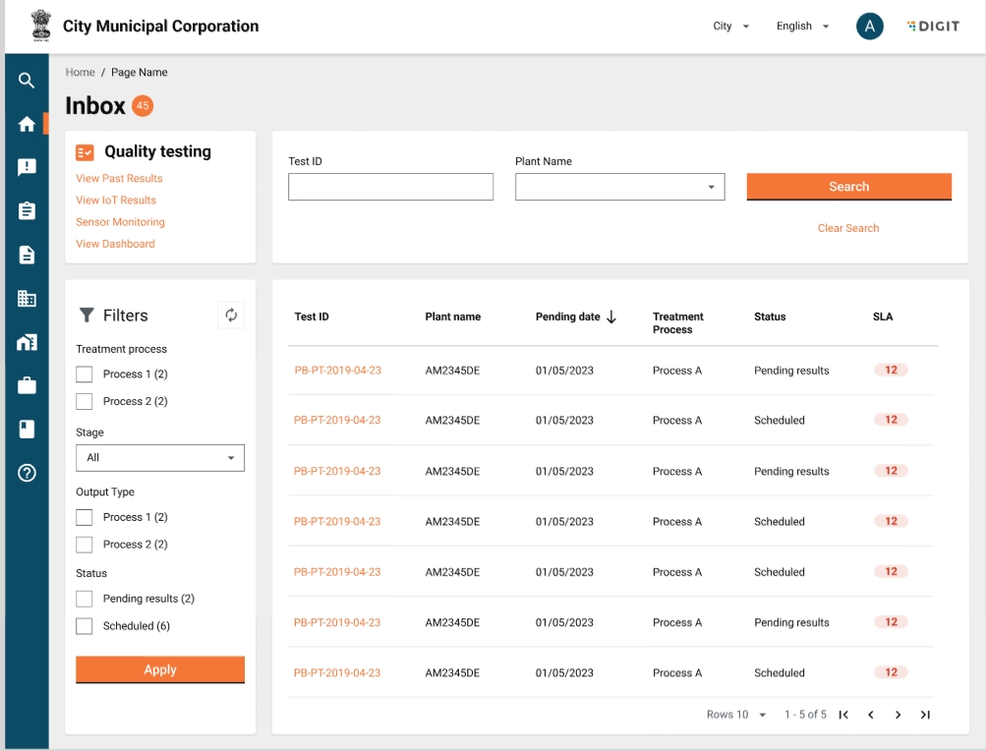Click the user avatar A icon
Image resolution: width=986 pixels, height=751 pixels.
869,27
